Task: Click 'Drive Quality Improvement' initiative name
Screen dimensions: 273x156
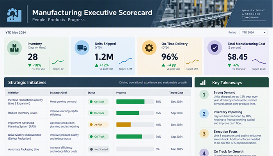Action: (24, 136)
